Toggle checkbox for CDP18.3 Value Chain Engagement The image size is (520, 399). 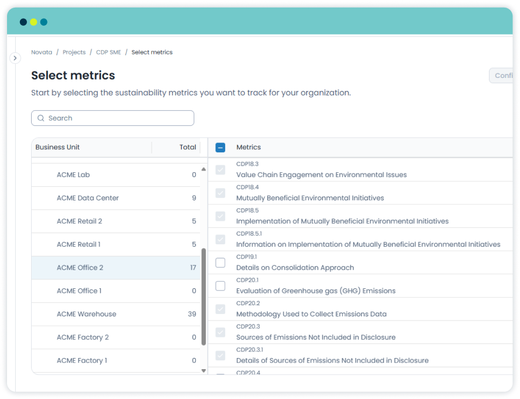click(x=220, y=170)
